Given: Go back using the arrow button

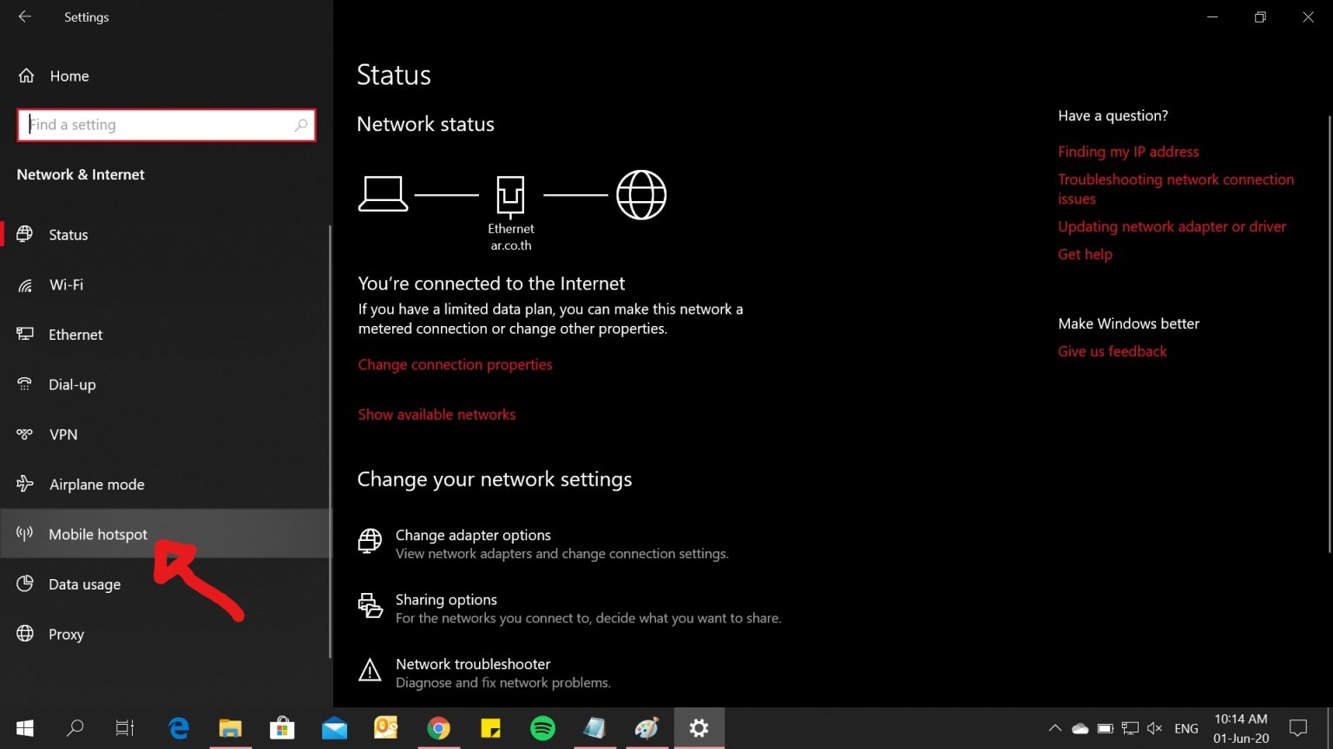Looking at the screenshot, I should pos(23,16).
